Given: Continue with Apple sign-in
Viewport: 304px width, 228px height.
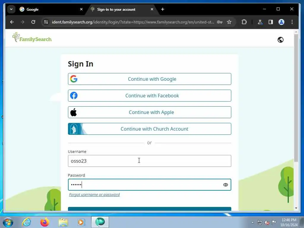Looking at the screenshot, I should point(150,112).
